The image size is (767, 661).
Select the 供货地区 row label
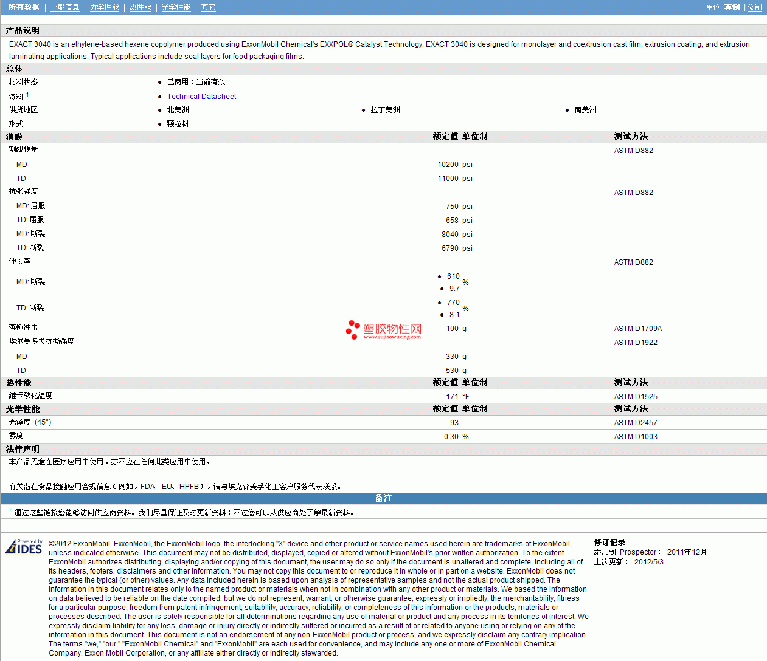click(x=24, y=110)
